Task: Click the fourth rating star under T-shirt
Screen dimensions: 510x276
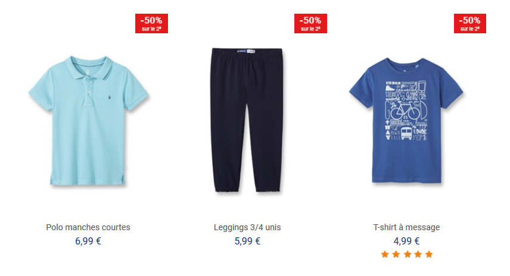Action: [418, 254]
